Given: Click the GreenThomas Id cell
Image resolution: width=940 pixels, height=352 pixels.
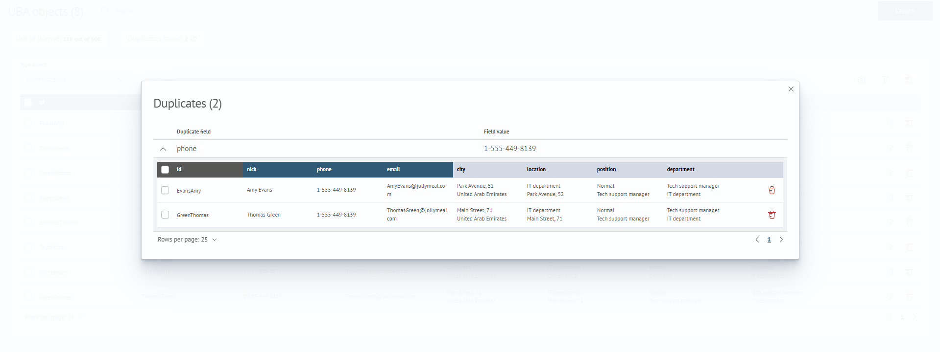Looking at the screenshot, I should 193,215.
